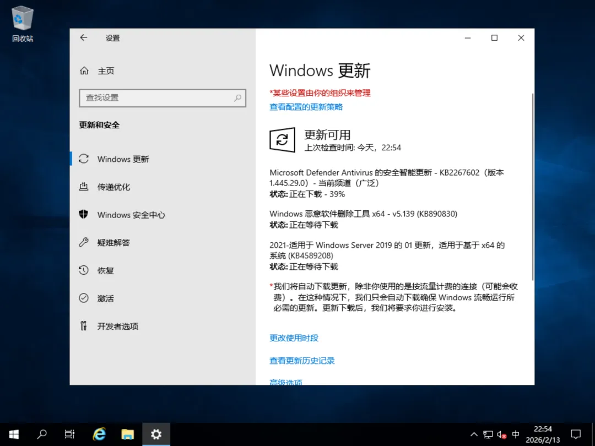Click the network tray icon
The height and width of the screenshot is (446, 595).
(488, 434)
